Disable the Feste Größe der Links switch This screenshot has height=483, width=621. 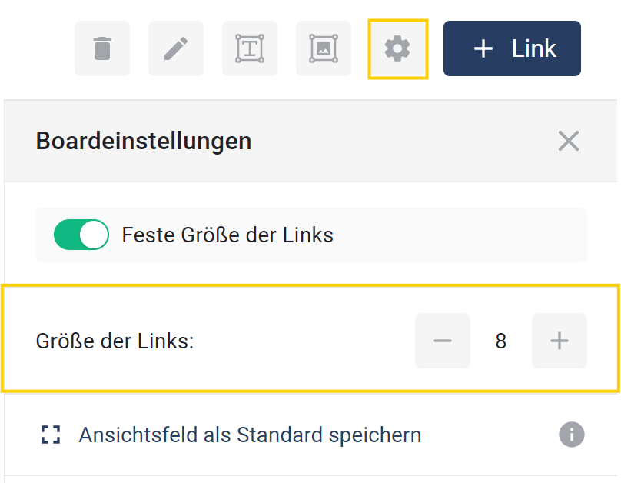pyautogui.click(x=81, y=235)
